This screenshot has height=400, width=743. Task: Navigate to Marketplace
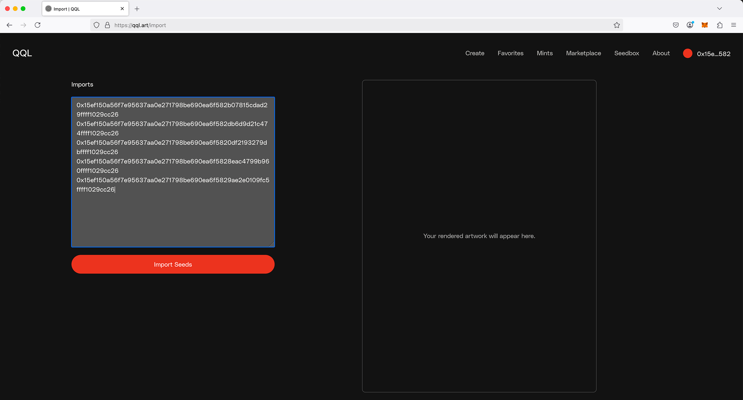(x=583, y=53)
